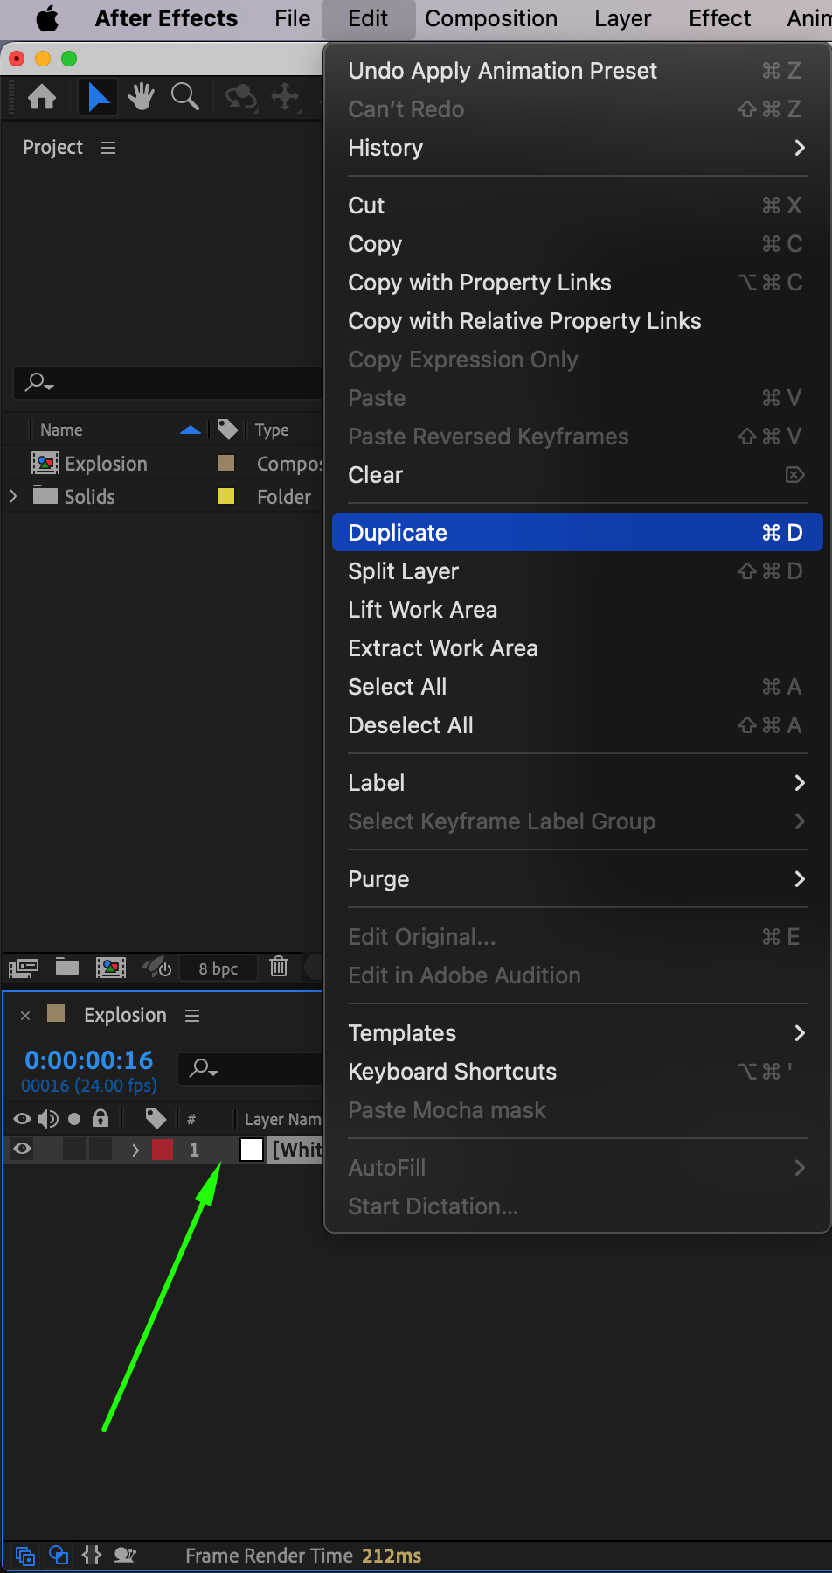The image size is (832, 1573).
Task: Click the 8 bpc color depth button
Action: (218, 968)
